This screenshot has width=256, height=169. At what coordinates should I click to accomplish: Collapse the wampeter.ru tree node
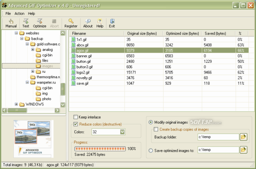click(x=27, y=82)
